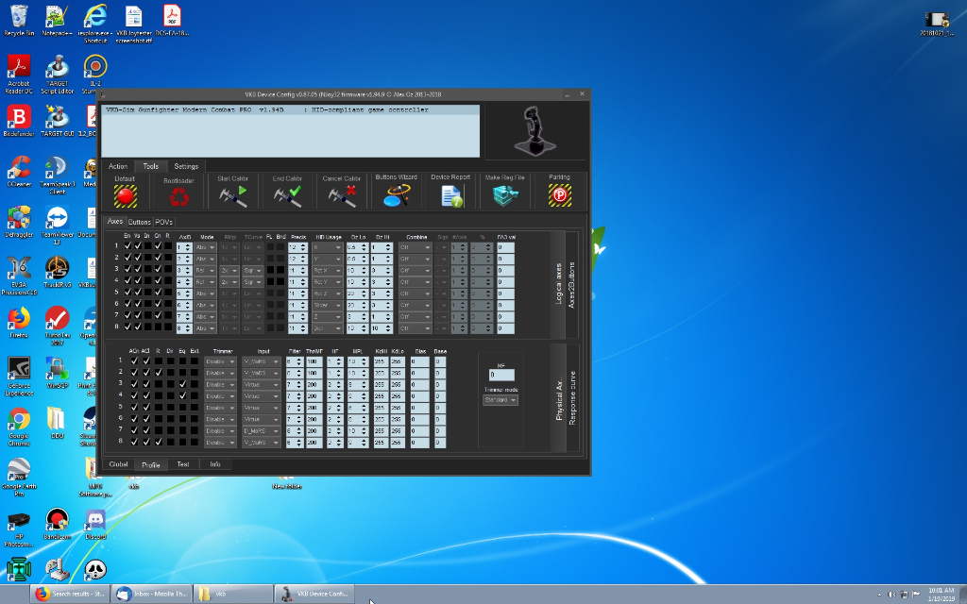Screen dimensions: 967x604
Task: Click the Parking icon
Action: pos(559,195)
